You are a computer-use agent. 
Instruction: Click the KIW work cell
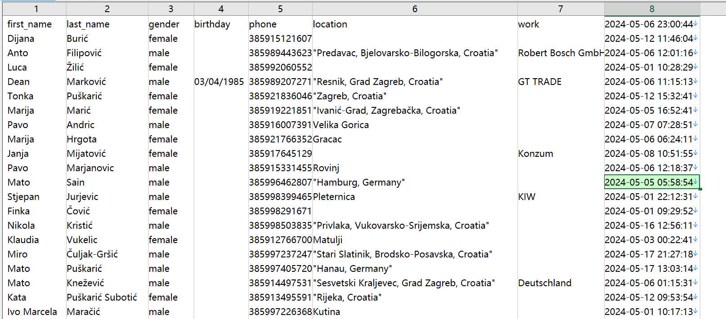[x=560, y=197]
